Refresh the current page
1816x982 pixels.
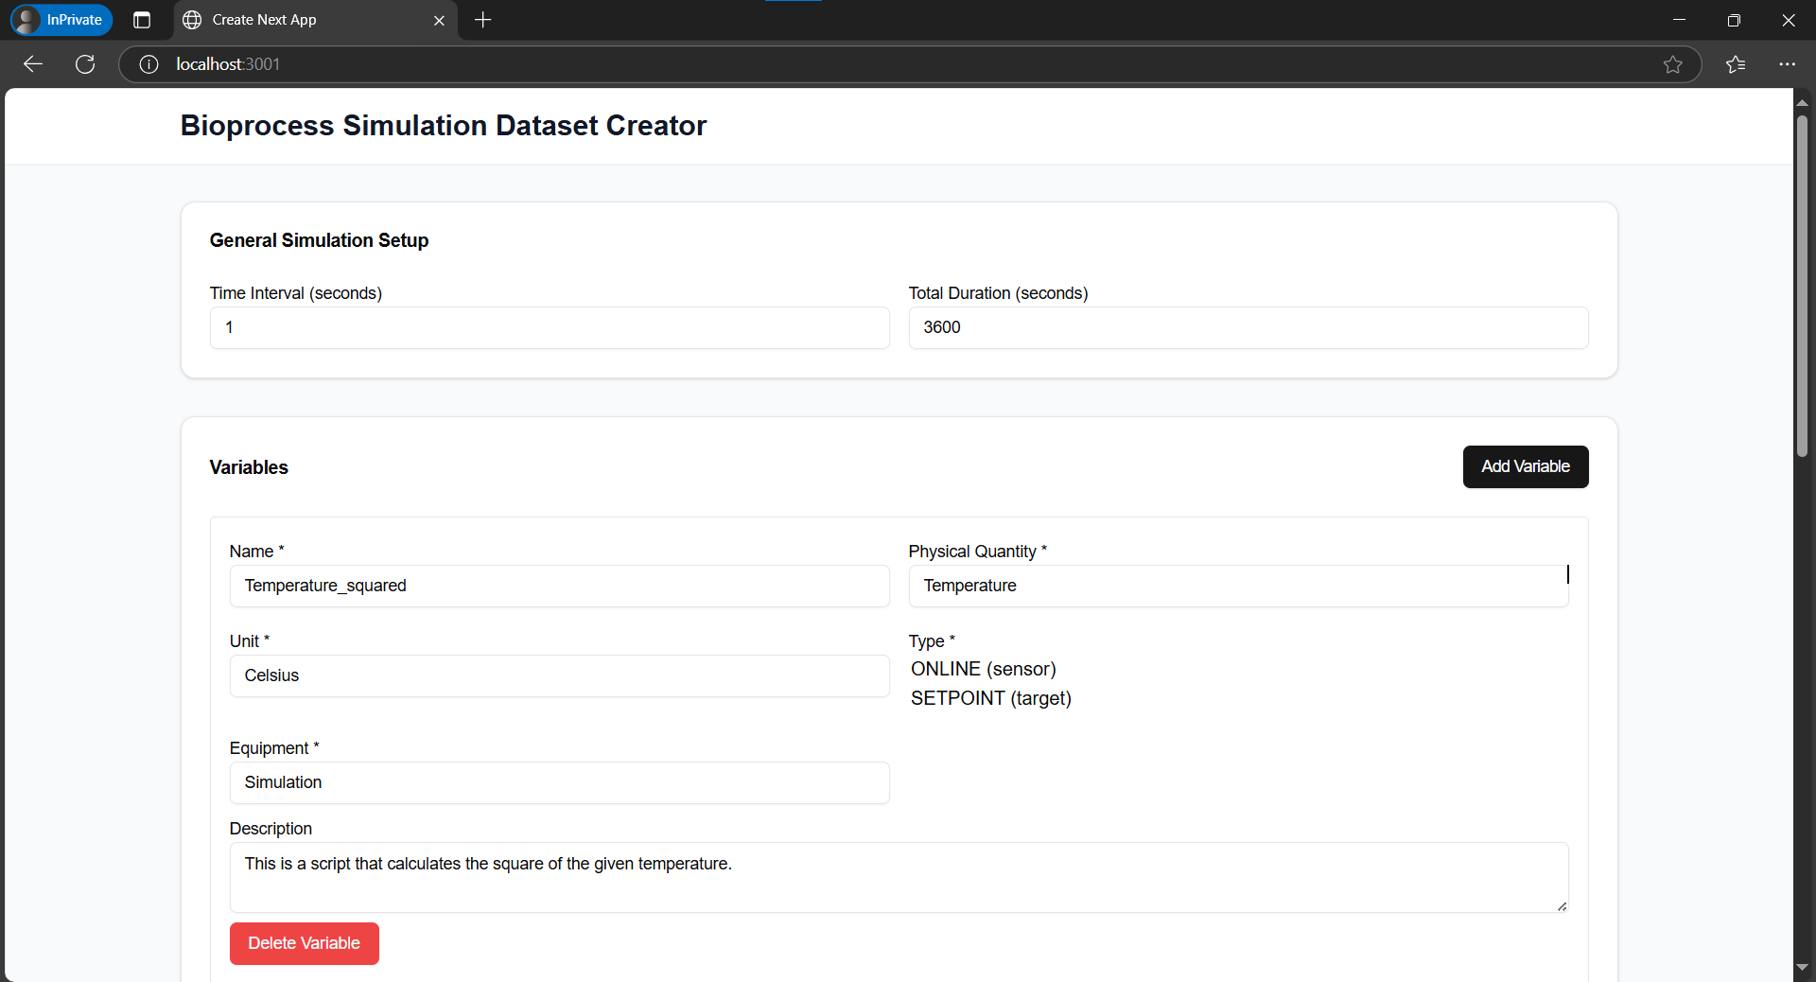[85, 64]
